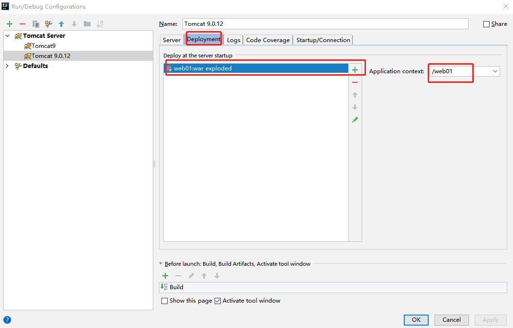The image size is (513, 328).
Task: Click the Cancel button
Action: pos(452,320)
